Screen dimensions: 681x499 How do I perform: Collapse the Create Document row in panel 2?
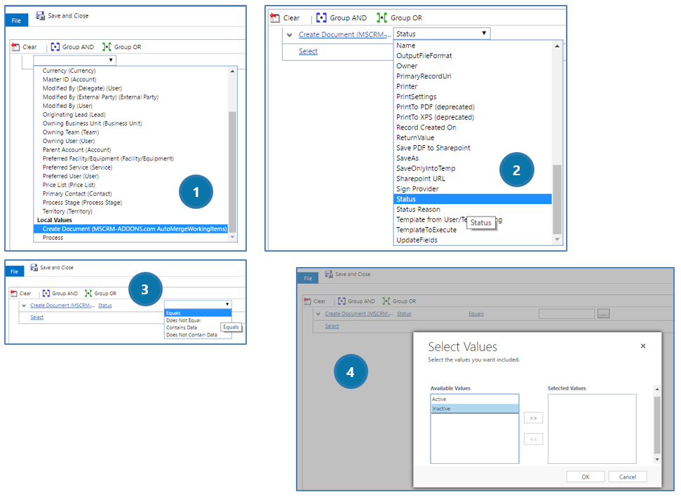click(290, 35)
